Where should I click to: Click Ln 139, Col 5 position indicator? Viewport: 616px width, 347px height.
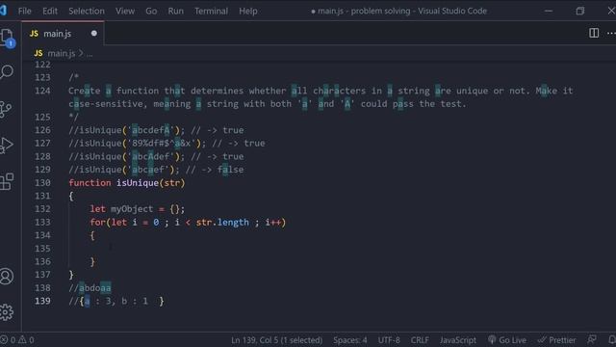[276, 340]
